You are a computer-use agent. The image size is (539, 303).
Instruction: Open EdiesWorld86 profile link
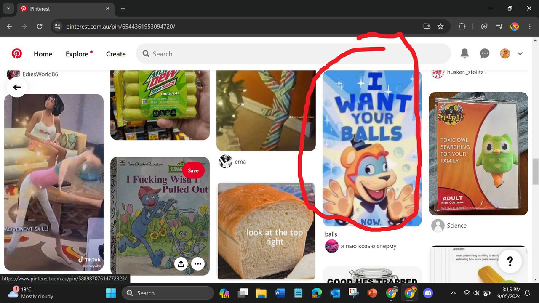40,74
